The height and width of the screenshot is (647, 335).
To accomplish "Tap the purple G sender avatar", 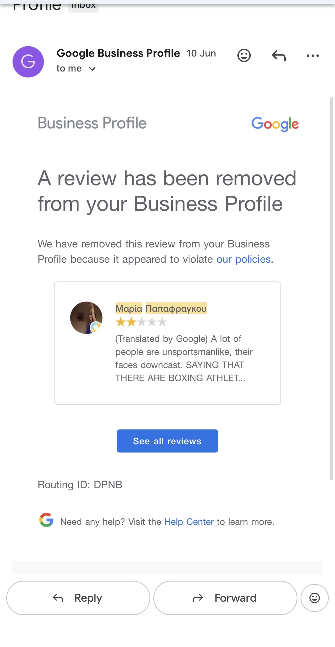I will coord(28,62).
